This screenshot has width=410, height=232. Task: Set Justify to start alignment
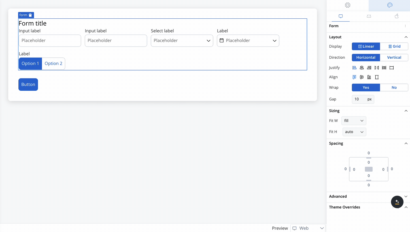354,68
